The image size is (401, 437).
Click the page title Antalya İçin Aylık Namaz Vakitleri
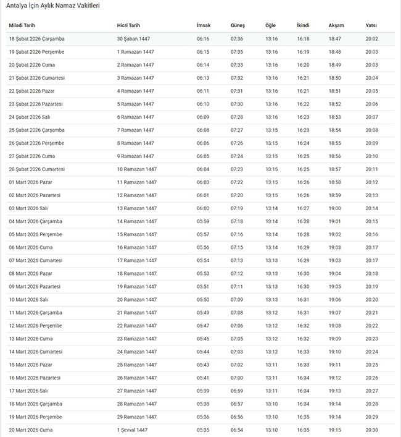pyautogui.click(x=53, y=6)
